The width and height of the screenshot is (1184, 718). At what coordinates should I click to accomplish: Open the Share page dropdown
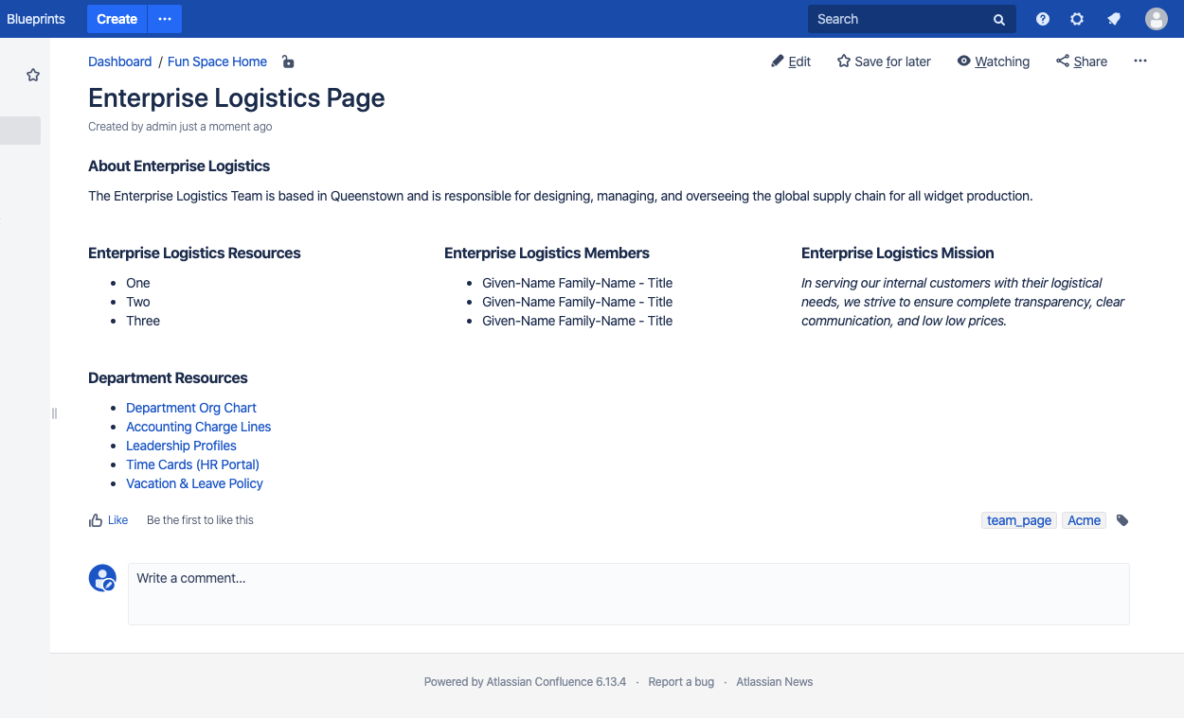pos(1081,61)
